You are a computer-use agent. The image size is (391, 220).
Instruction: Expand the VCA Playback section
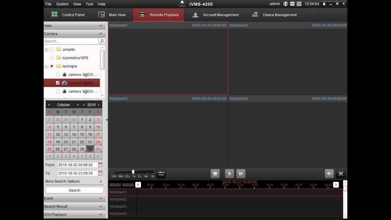click(x=74, y=215)
